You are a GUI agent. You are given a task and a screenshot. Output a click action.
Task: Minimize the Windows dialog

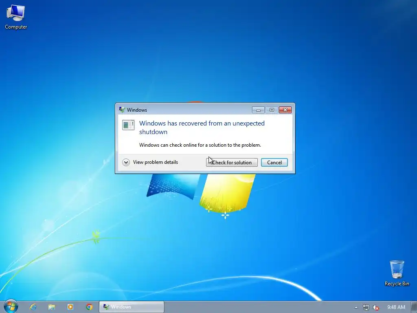pyautogui.click(x=258, y=110)
